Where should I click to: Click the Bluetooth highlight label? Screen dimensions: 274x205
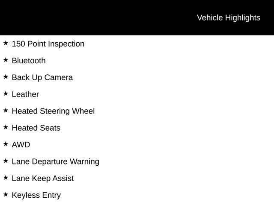pyautogui.click(x=29, y=61)
